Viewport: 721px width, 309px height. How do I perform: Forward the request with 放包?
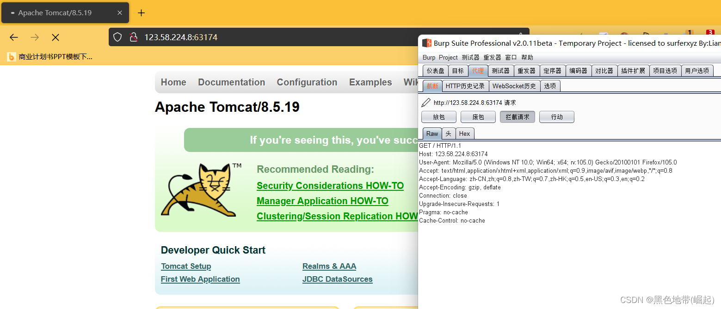pos(438,116)
